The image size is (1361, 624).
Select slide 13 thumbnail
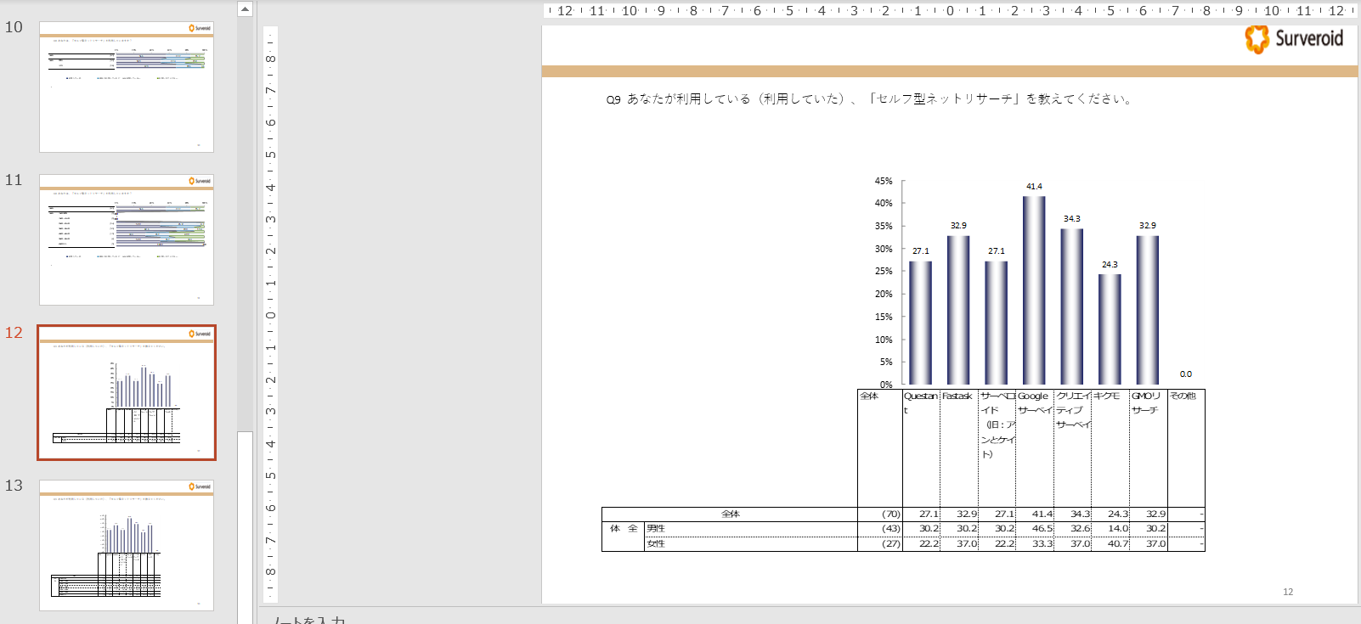click(127, 546)
